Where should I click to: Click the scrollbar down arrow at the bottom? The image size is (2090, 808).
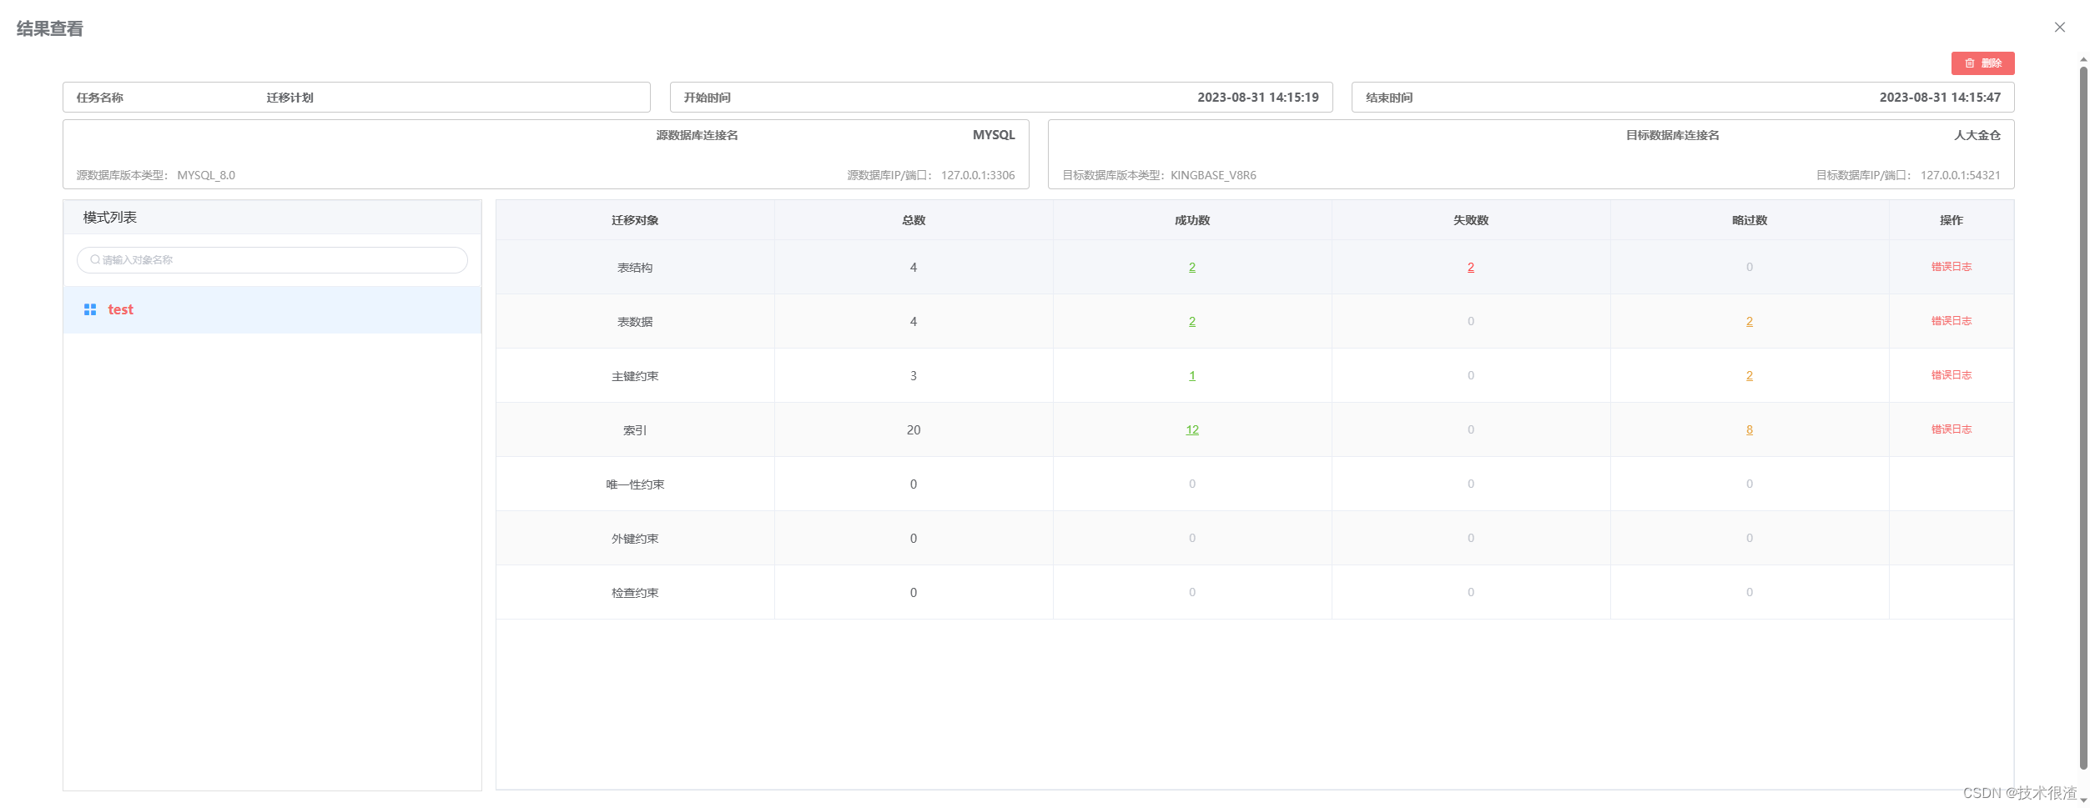click(x=2083, y=800)
